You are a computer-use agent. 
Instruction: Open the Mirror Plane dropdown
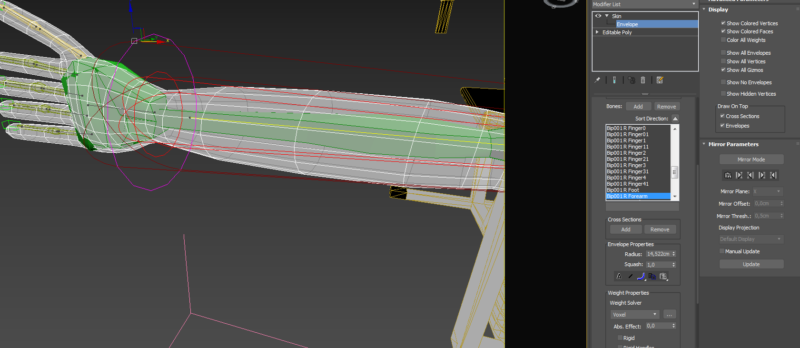click(768, 191)
